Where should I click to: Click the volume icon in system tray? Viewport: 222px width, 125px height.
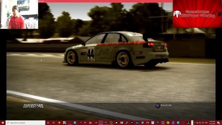(x=203, y=123)
